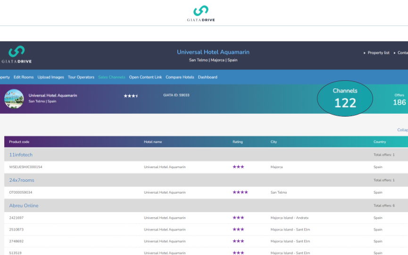The width and height of the screenshot is (408, 255).
Task: Click the Universal Hotel Aquamarin header title
Action: click(213, 52)
